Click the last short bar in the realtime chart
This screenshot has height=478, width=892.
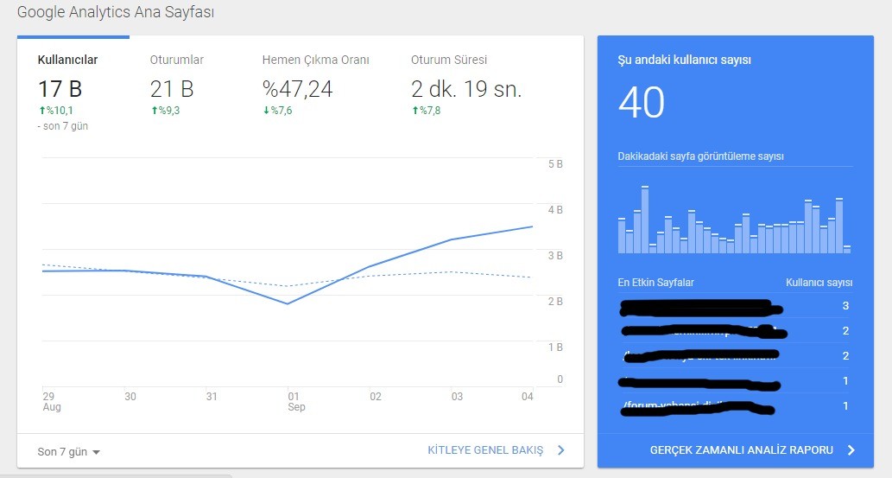click(x=847, y=249)
